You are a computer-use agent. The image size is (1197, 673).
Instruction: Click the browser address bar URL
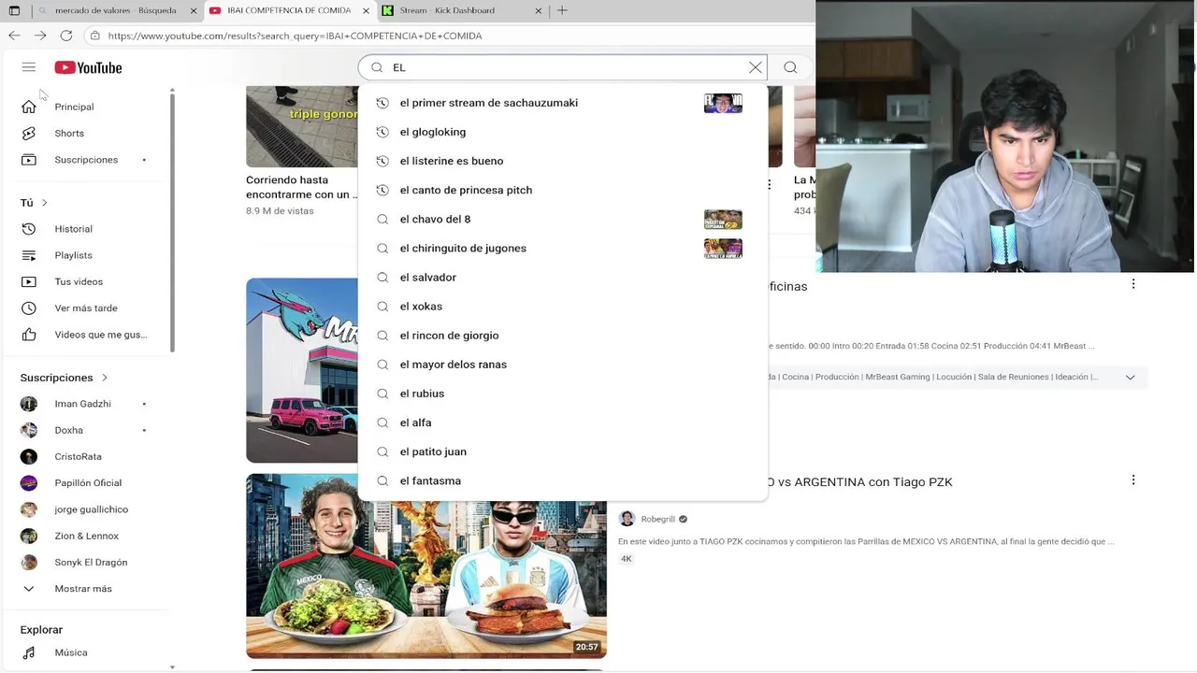point(295,36)
